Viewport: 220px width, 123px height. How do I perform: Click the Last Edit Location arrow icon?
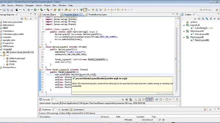coord(118,10)
